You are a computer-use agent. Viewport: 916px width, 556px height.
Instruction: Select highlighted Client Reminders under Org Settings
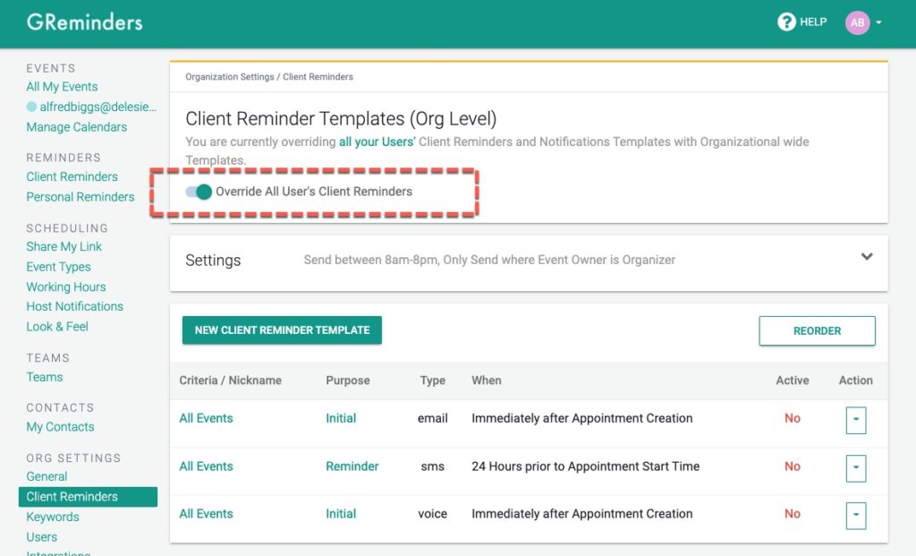tap(88, 497)
